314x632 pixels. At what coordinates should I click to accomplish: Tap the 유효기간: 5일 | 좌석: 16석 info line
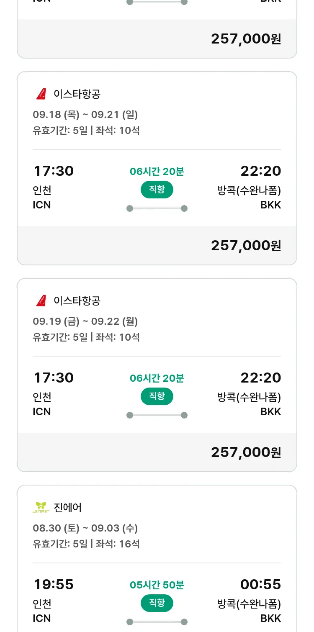point(86,544)
